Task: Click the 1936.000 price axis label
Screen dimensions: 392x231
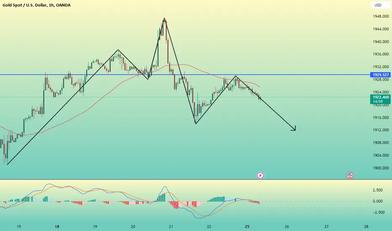Action: 381,54
